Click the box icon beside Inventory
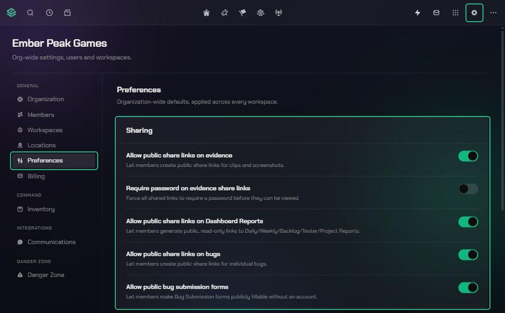 20,209
